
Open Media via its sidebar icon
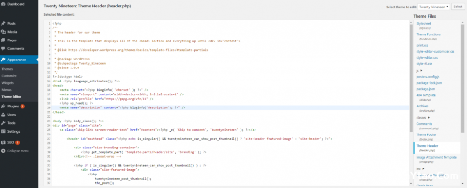[x=3, y=32]
